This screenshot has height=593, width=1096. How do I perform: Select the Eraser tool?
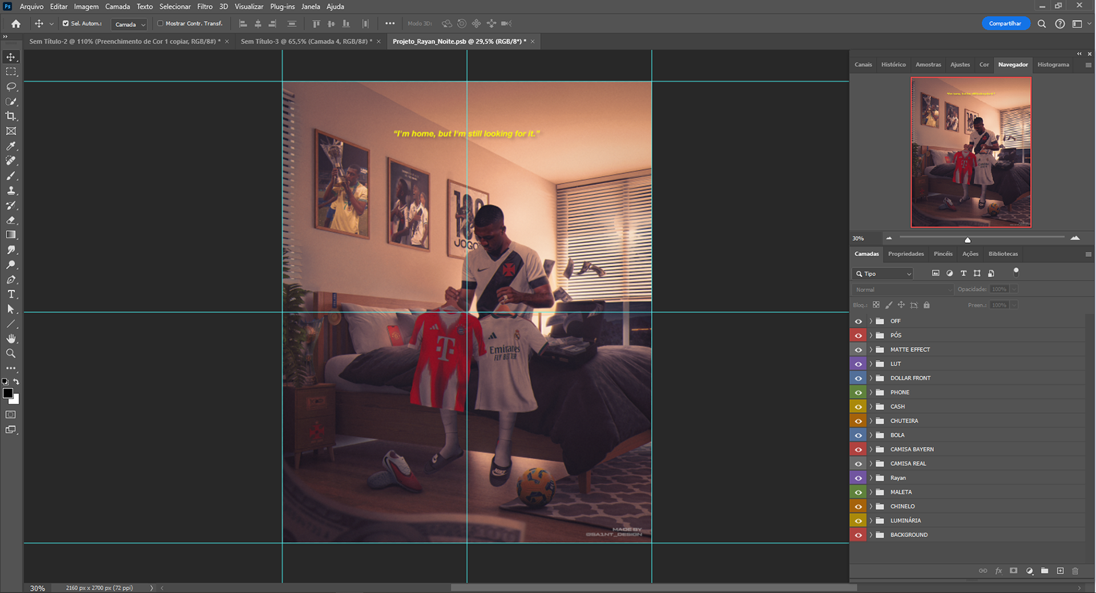(11, 220)
